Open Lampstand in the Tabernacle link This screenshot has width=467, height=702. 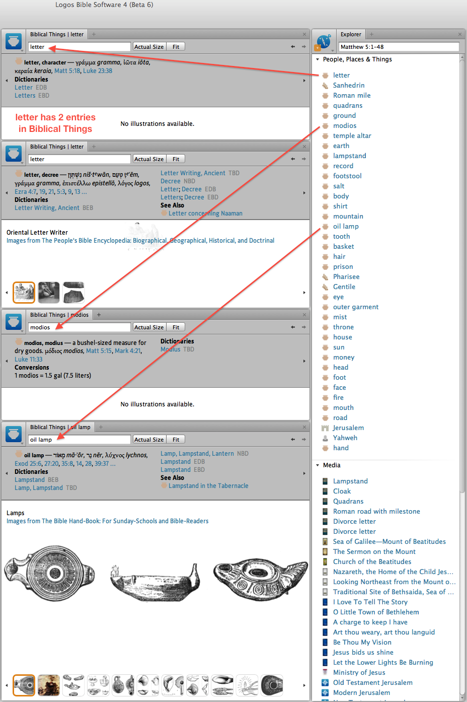click(208, 486)
